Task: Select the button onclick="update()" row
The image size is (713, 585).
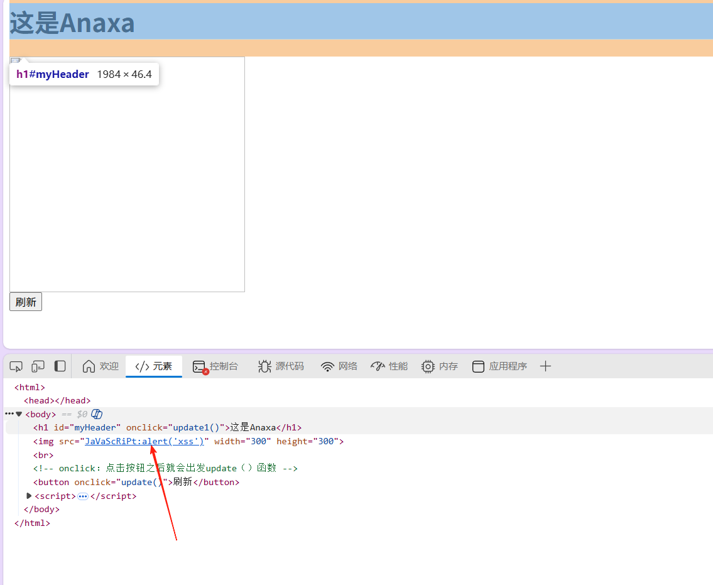Action: click(136, 482)
